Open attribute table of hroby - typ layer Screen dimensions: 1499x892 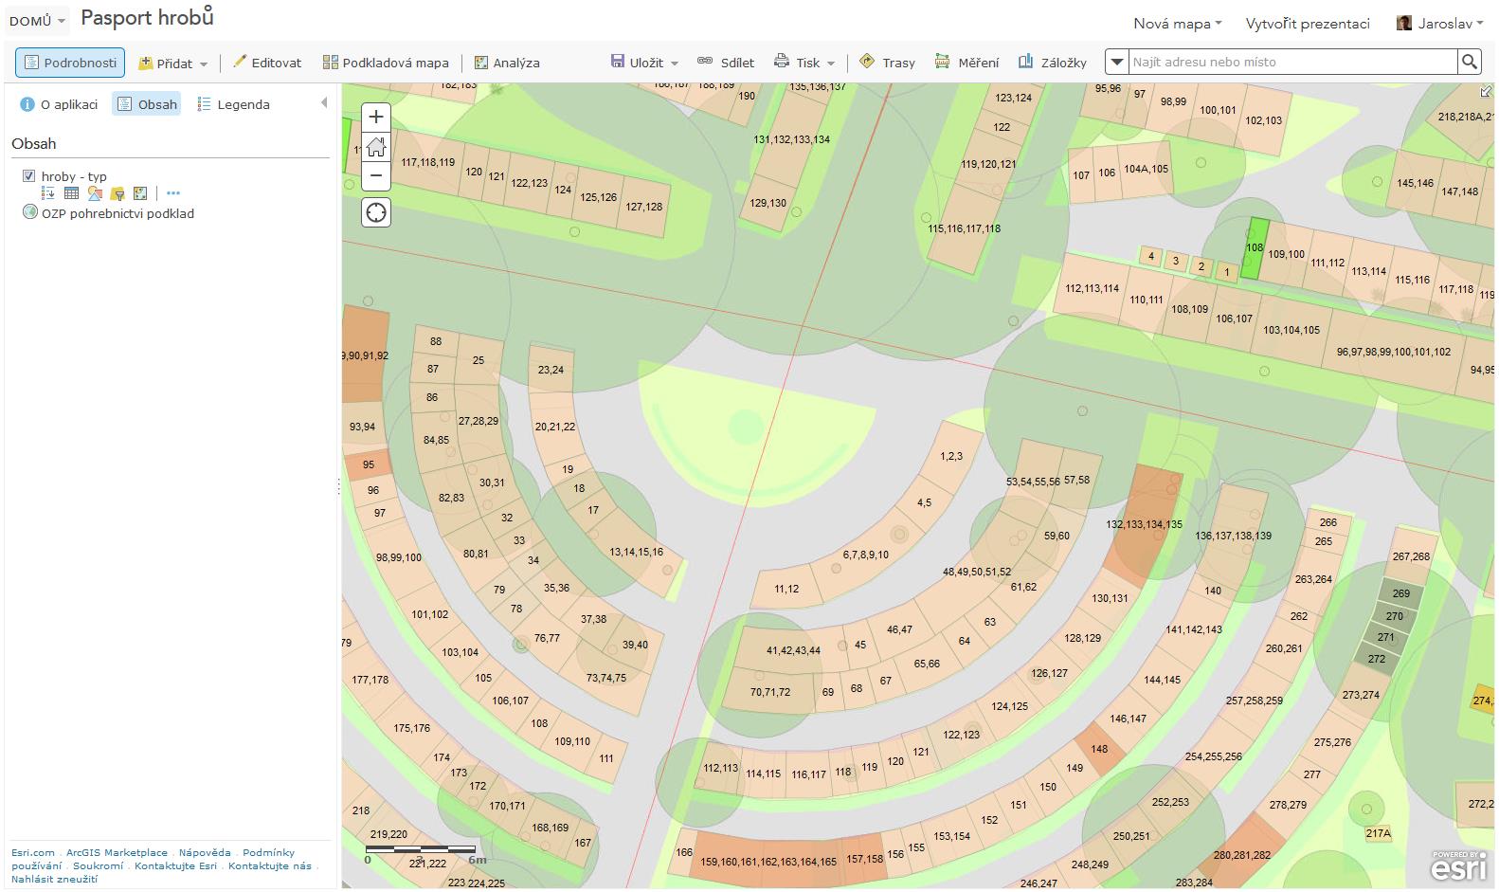tap(71, 193)
